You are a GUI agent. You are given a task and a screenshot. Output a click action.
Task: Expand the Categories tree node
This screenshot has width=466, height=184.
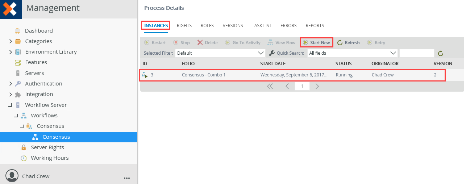11,41
